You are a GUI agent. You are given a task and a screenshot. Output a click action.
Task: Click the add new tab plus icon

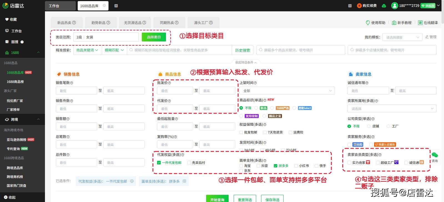[x=116, y=6]
